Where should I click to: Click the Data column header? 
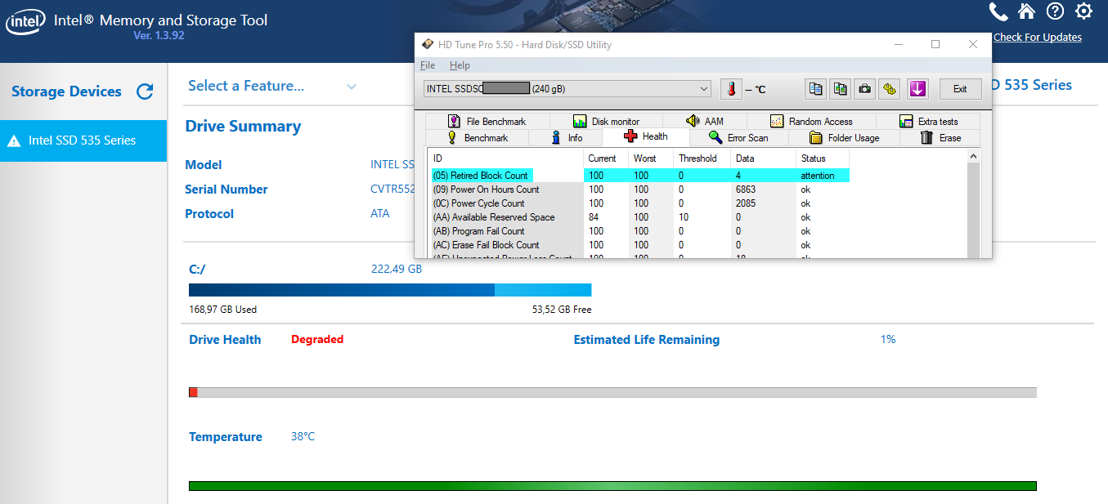pos(763,158)
